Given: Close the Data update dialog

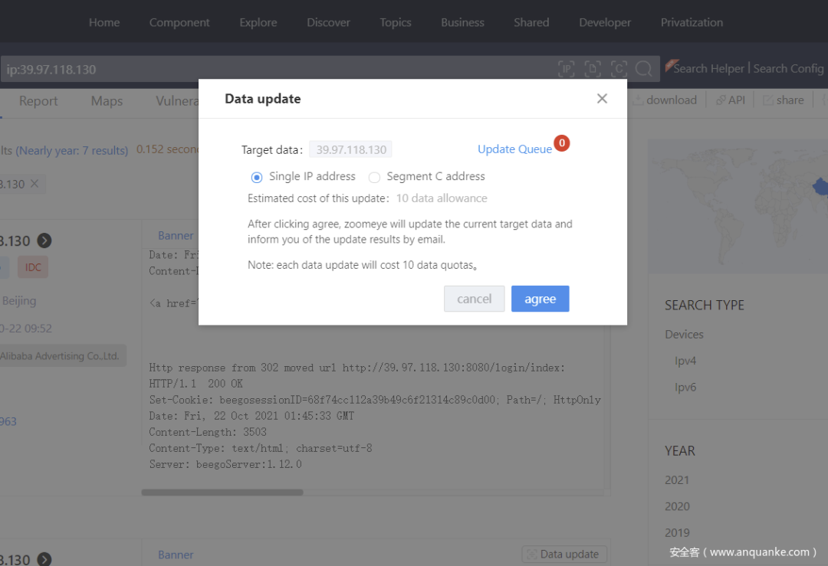Looking at the screenshot, I should (602, 99).
